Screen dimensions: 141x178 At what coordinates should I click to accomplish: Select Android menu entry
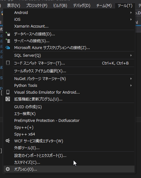(x=69, y=12)
